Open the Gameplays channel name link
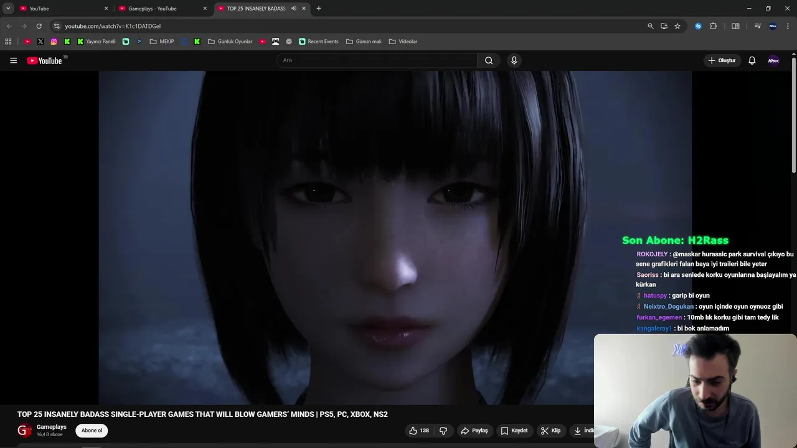Screen dimensions: 797x448 click(x=51, y=427)
